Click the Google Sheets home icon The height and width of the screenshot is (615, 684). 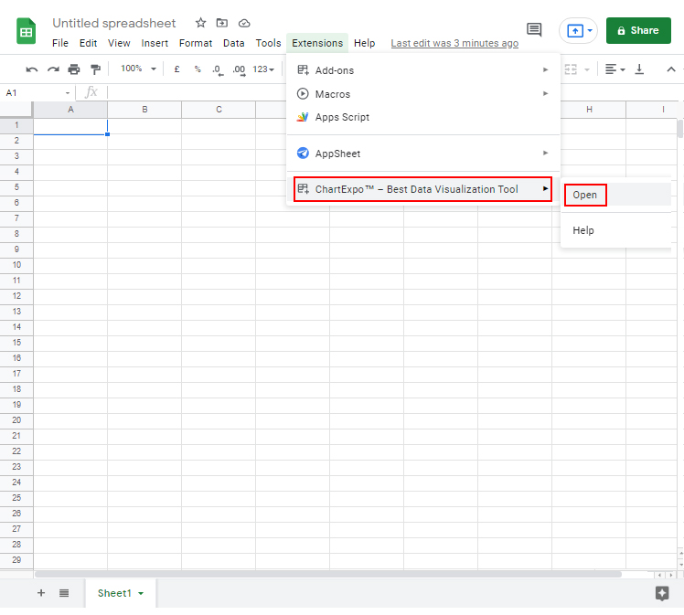tap(26, 31)
